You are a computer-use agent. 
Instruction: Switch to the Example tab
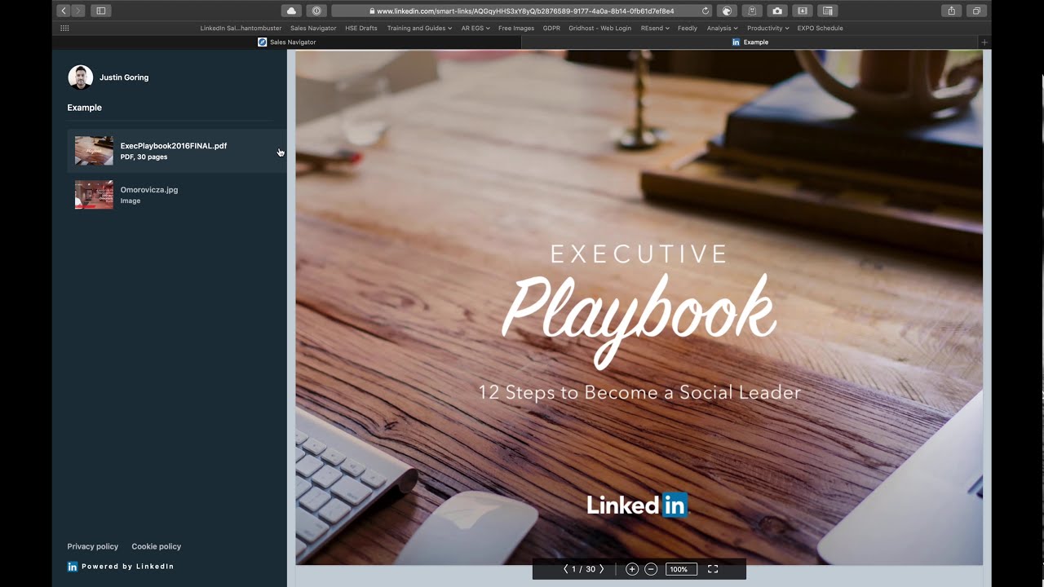[x=750, y=42]
